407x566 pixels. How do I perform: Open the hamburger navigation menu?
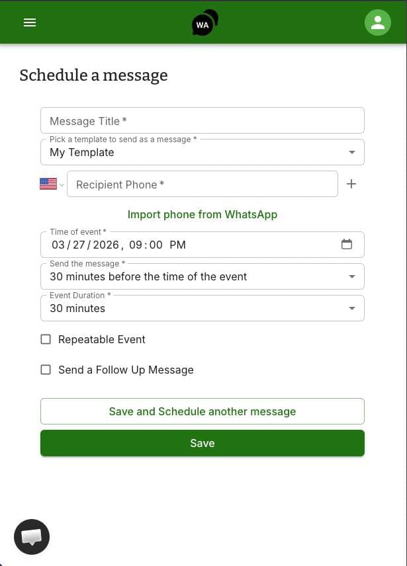point(29,22)
